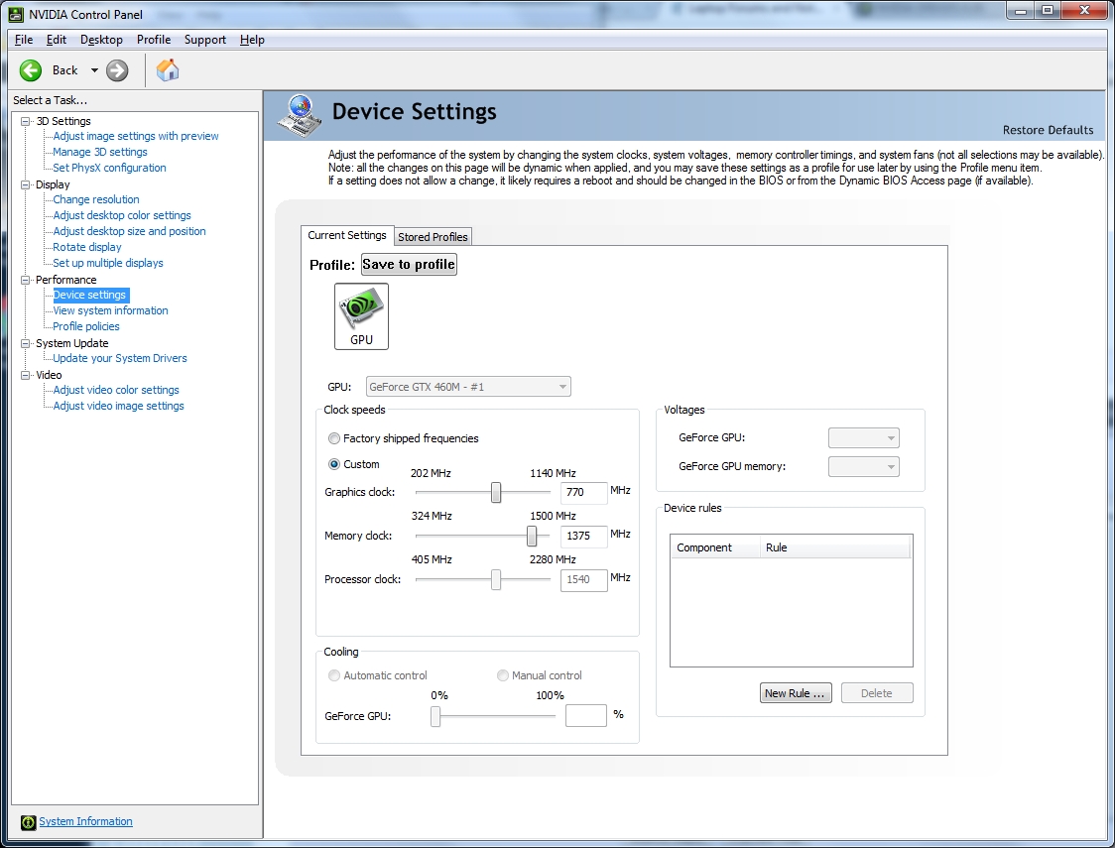This screenshot has width=1115, height=848.
Task: Open View system information
Action: click(x=111, y=310)
